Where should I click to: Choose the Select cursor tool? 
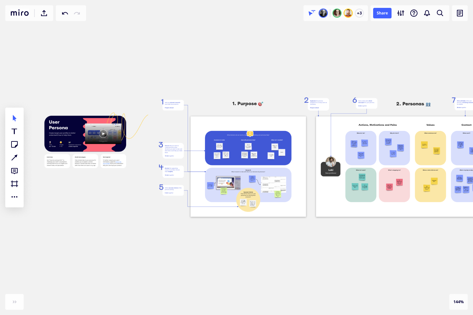(x=14, y=118)
